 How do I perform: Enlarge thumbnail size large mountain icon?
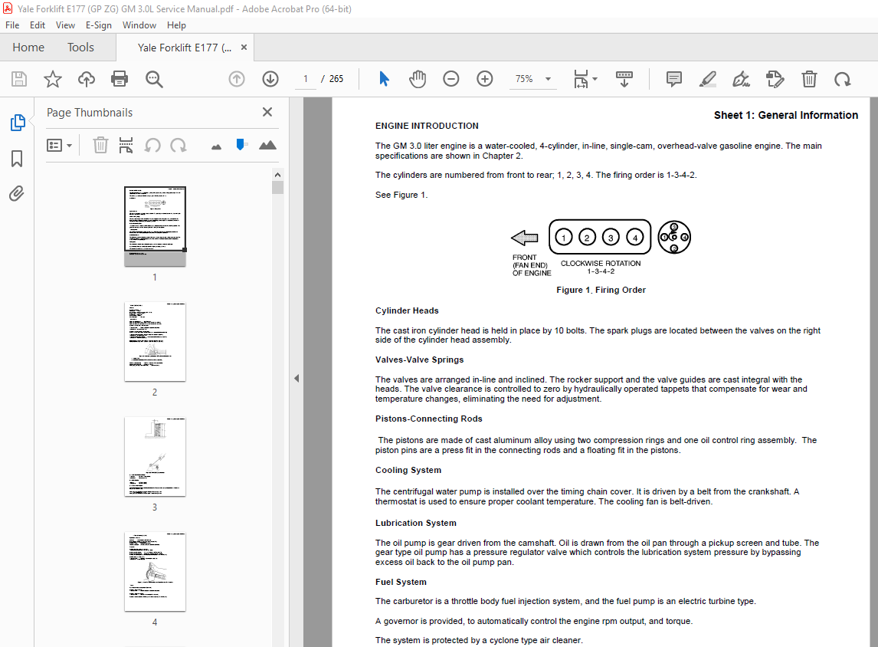(267, 145)
